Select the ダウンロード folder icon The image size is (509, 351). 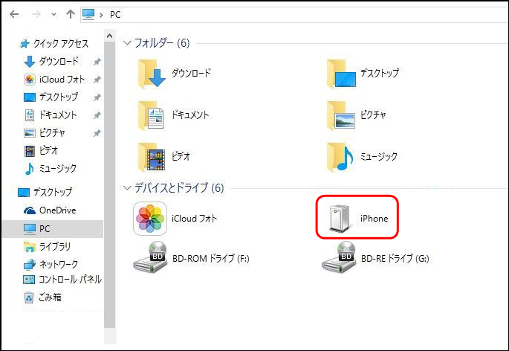(x=152, y=74)
